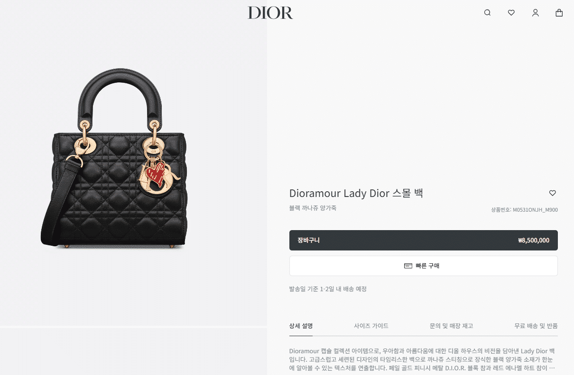Open the wishlist heart in header
574x375 pixels.
pyautogui.click(x=511, y=13)
